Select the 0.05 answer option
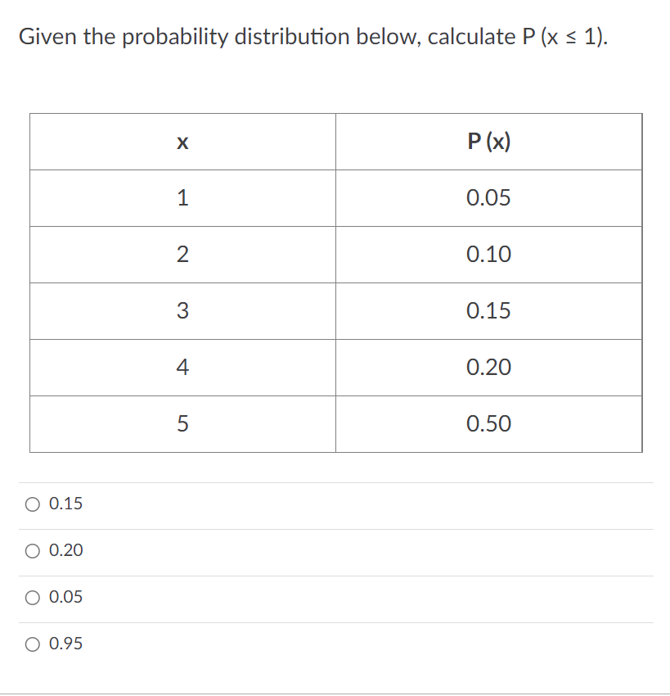670x696 pixels. pyautogui.click(x=30, y=598)
